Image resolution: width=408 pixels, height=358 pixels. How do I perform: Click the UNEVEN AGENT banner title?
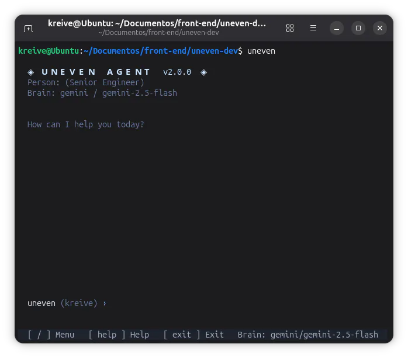coord(96,72)
